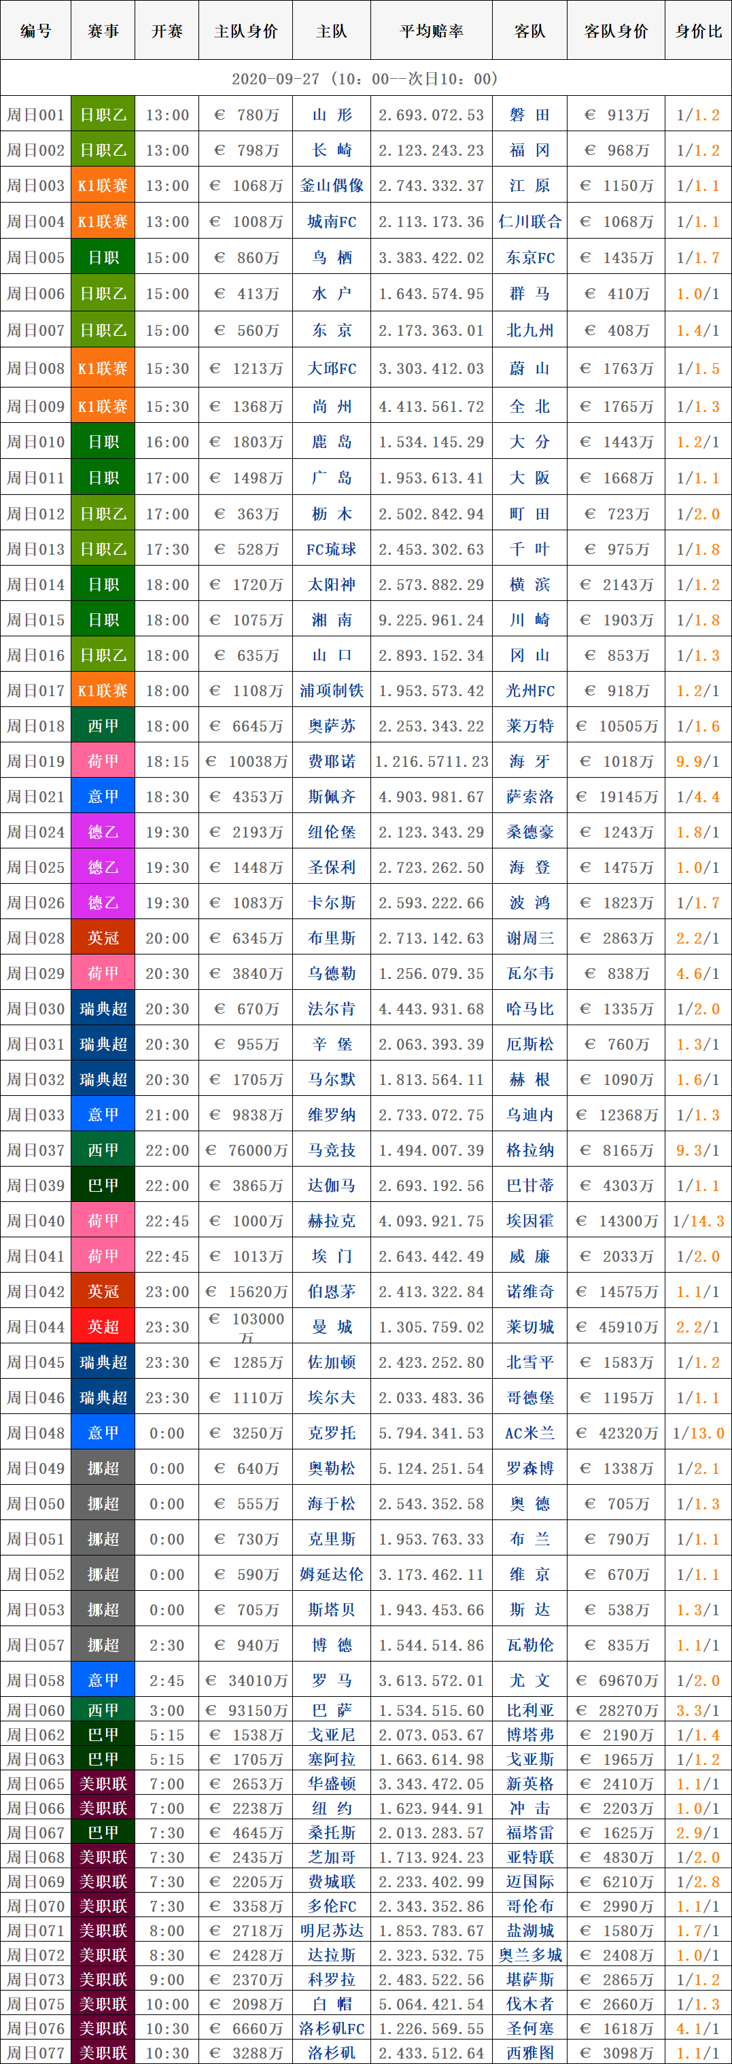Select match number 周日044

35,1327
